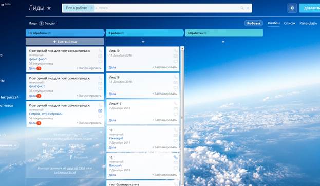Click the search magnifier icon
This screenshot has height=186, width=320.
(x=242, y=8)
